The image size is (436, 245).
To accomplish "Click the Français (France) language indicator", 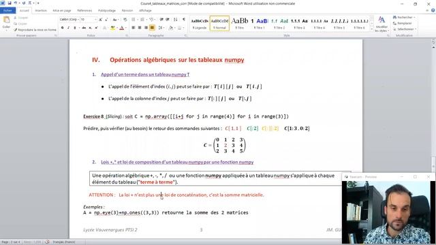I will pyautogui.click(x=63, y=242).
